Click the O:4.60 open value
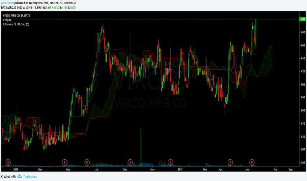This screenshot has width=307, height=181. 47,8
